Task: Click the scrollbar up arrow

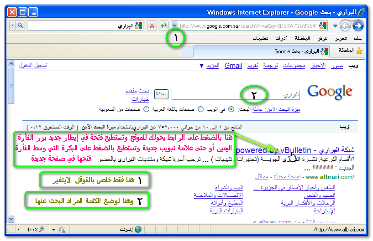Action: pos(11,64)
